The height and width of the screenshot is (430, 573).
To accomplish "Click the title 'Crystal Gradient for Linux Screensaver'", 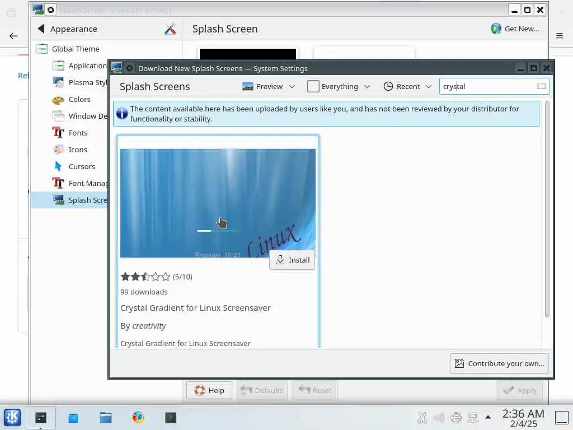I will [195, 308].
